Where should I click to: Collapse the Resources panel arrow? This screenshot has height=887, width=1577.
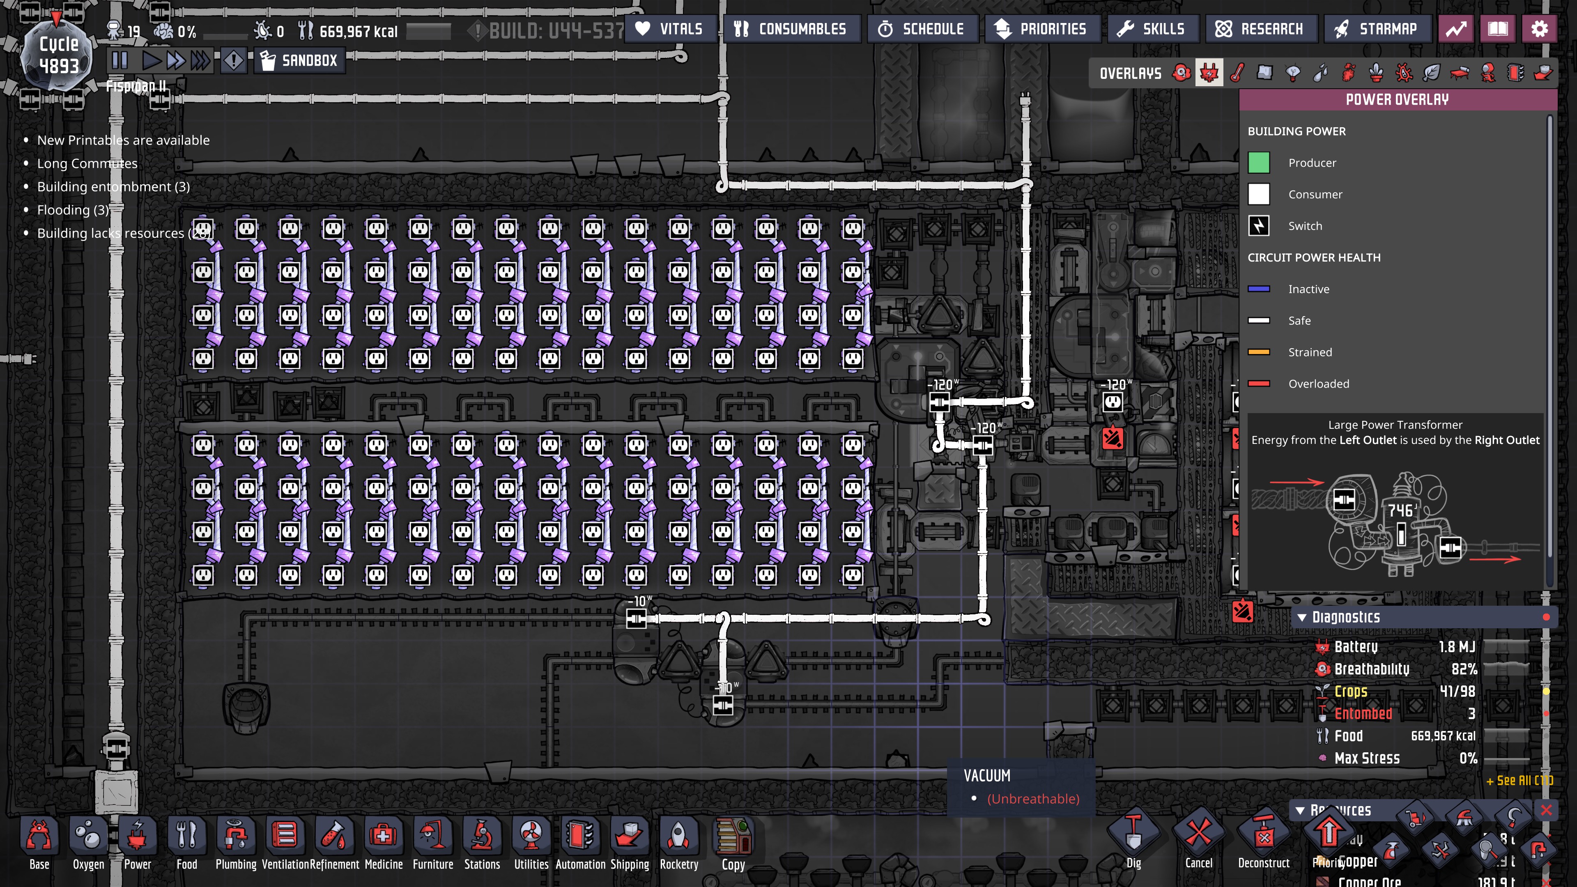tap(1300, 811)
